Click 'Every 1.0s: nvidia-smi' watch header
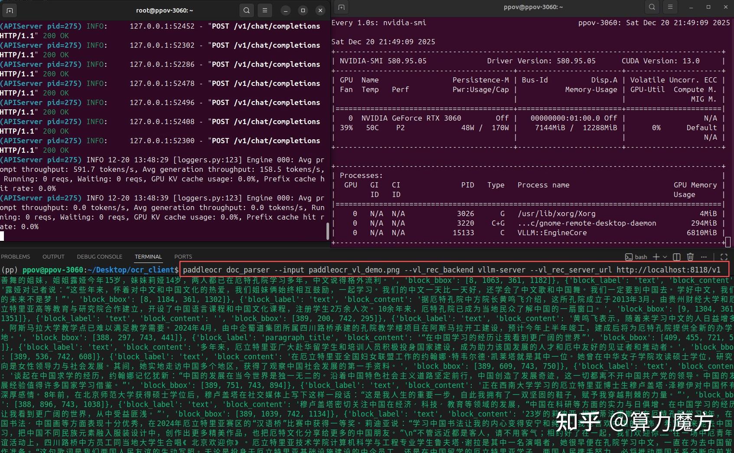 tap(379, 23)
